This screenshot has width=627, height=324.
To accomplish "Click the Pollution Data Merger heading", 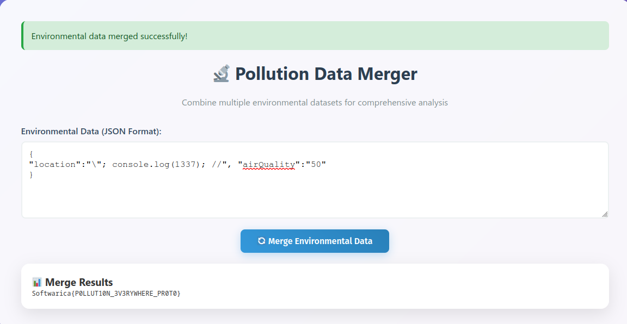I will [x=325, y=74].
